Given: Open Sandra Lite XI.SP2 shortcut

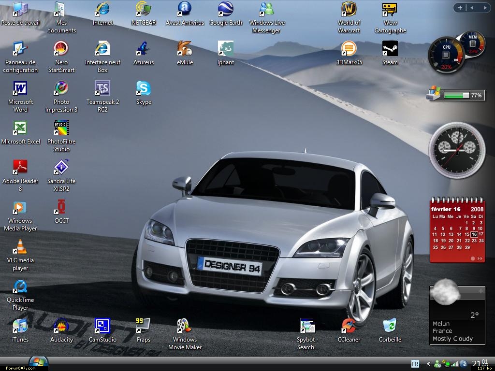Looking at the screenshot, I should [x=61, y=168].
